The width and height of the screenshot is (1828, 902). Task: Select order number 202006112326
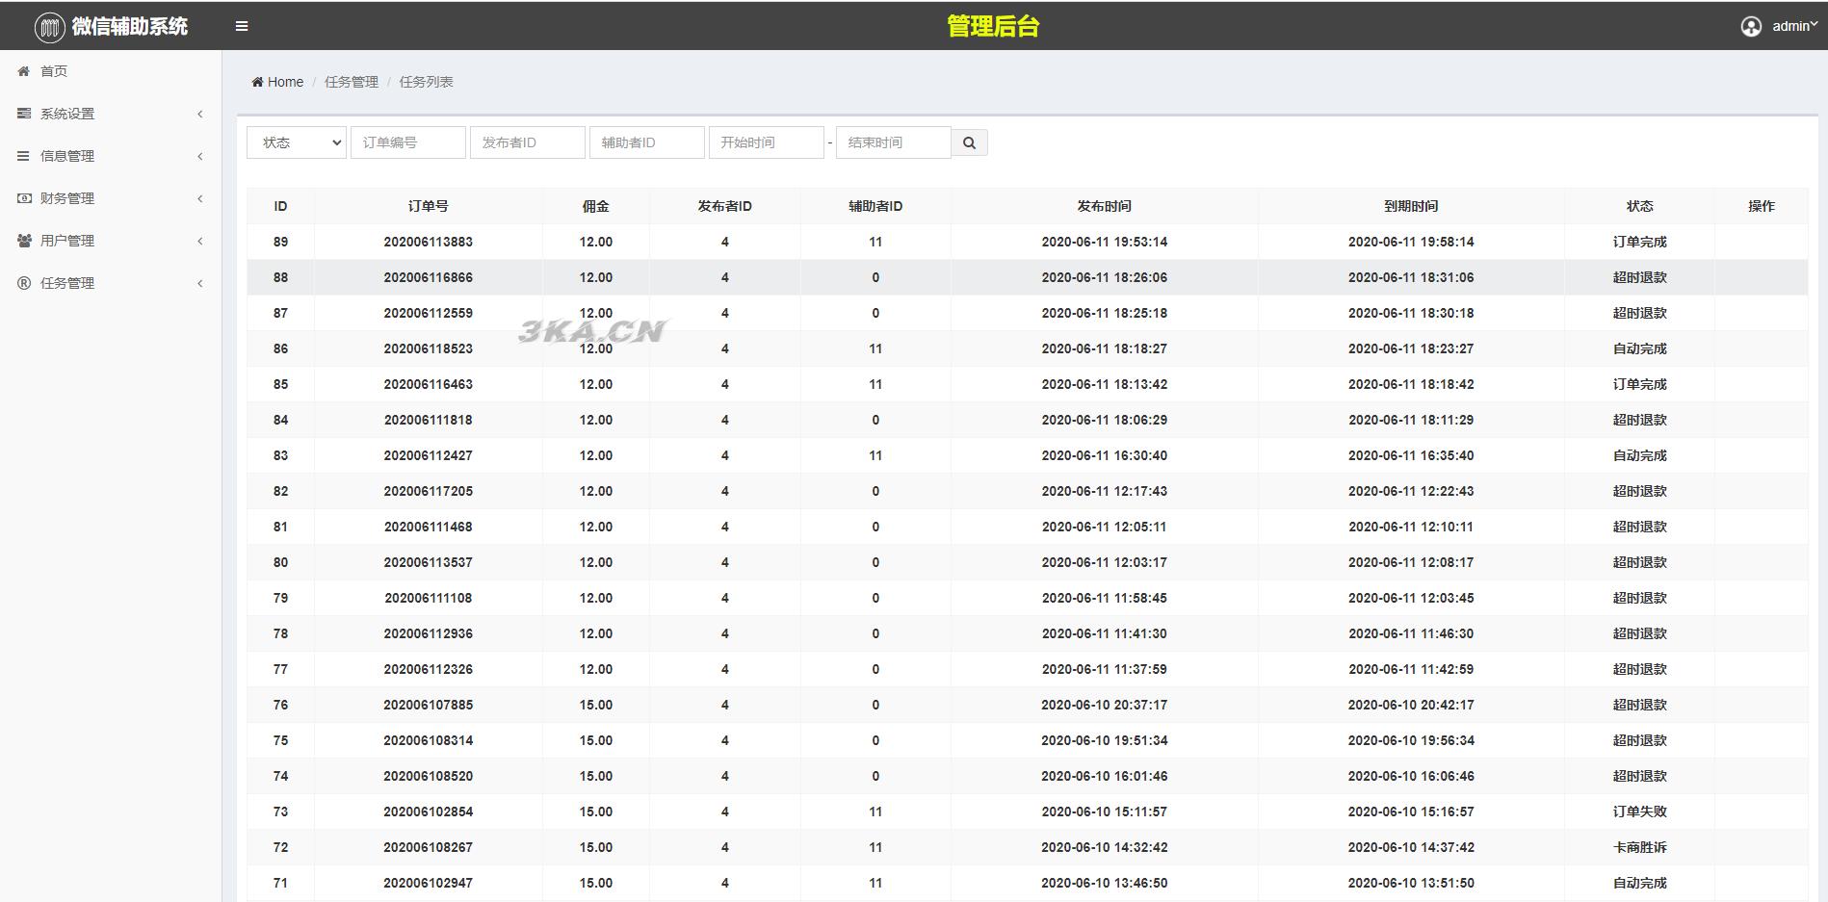click(429, 669)
